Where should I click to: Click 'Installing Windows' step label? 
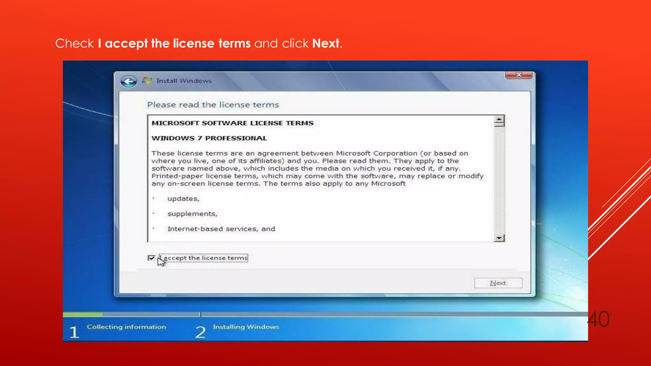(x=246, y=327)
